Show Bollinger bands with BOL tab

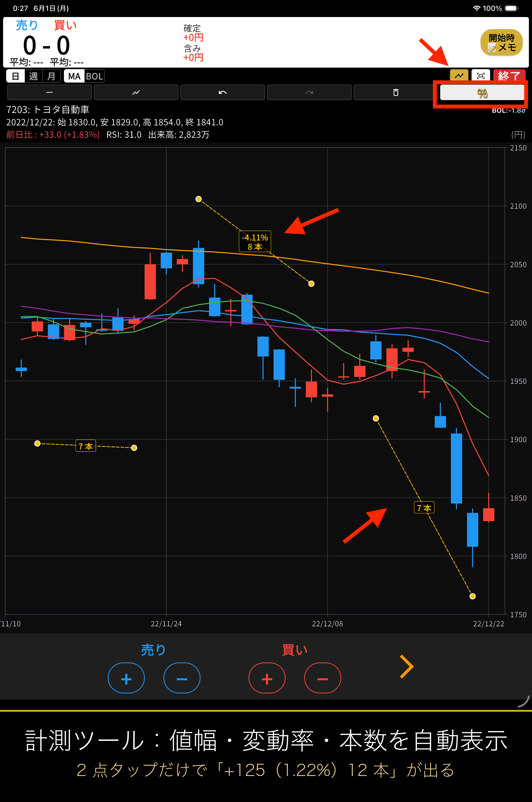click(94, 76)
